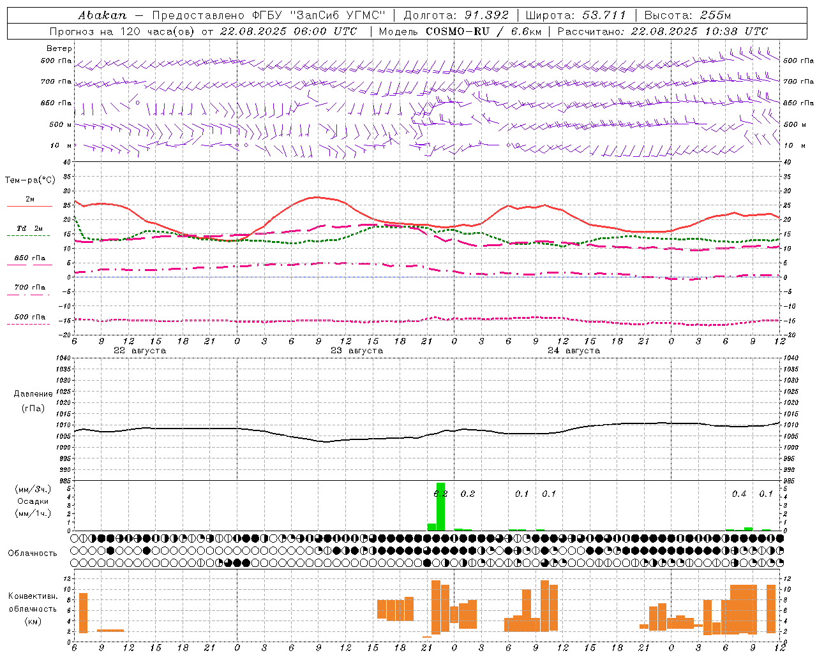Screen dimensions: 817x653
Task: Click the "22 августа" date label
Action: pyautogui.click(x=140, y=351)
